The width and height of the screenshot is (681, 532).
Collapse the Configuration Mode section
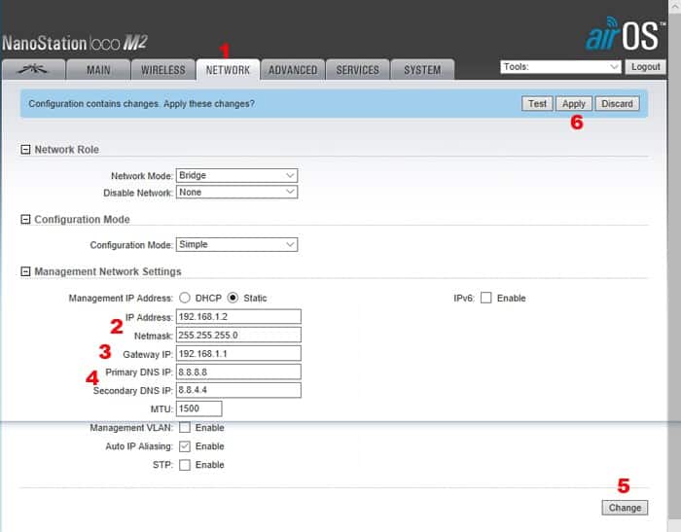[x=25, y=219]
